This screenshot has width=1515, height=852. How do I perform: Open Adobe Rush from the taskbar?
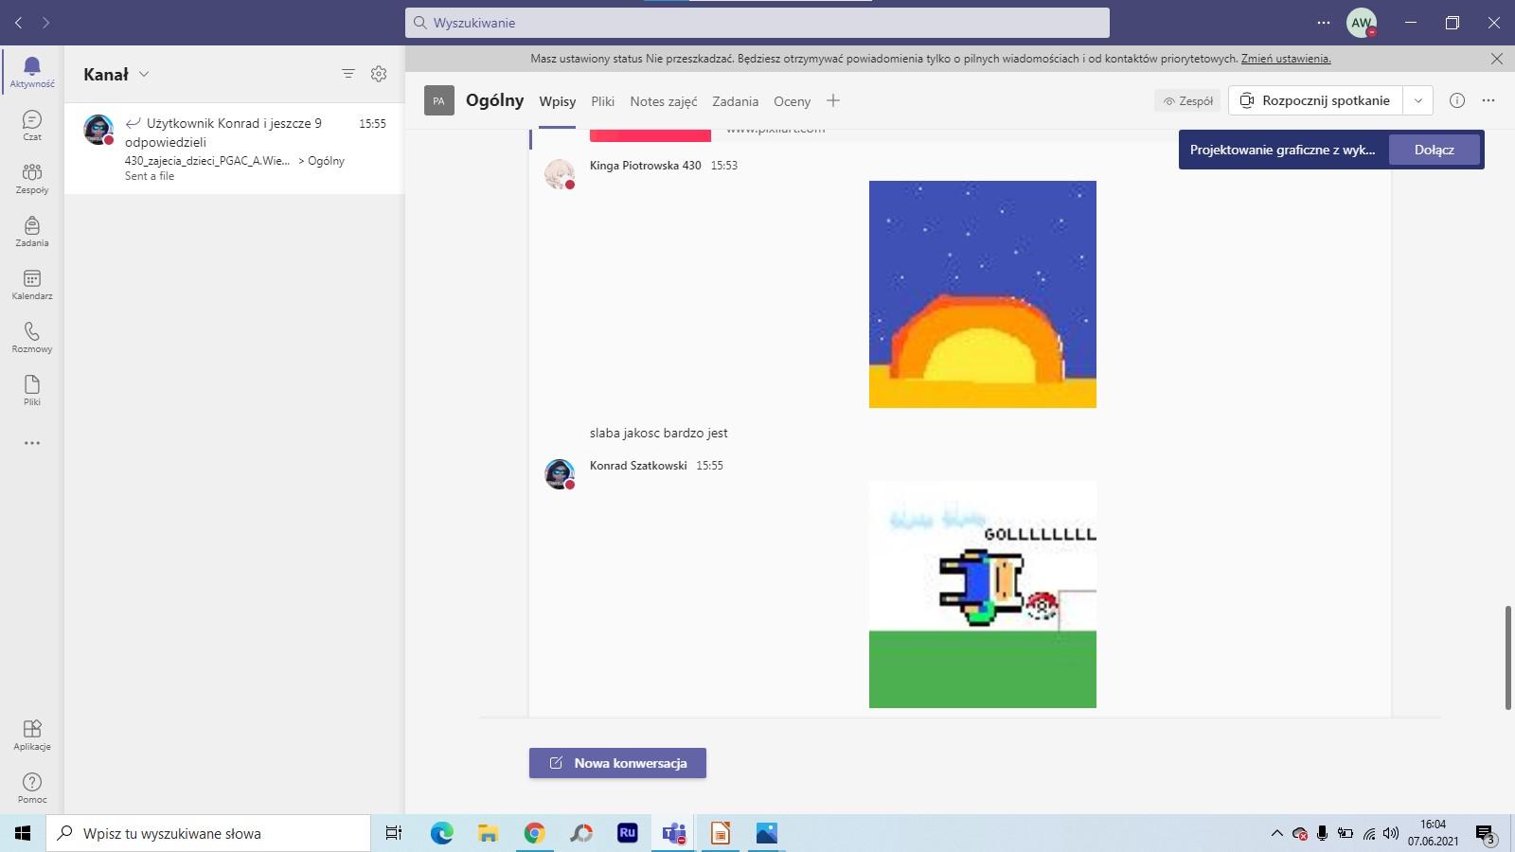pyautogui.click(x=627, y=833)
